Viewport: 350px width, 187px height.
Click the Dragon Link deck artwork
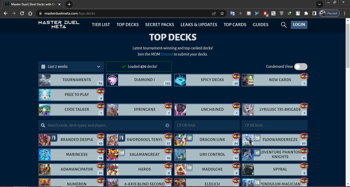point(180,139)
